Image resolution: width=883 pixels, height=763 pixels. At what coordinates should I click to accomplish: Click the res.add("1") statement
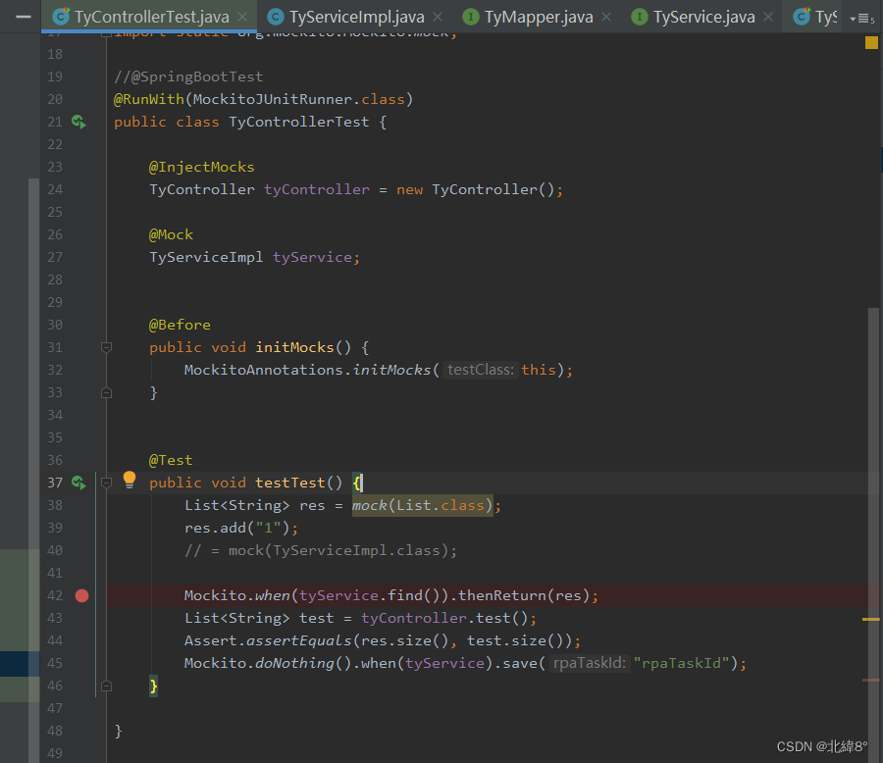[241, 529]
